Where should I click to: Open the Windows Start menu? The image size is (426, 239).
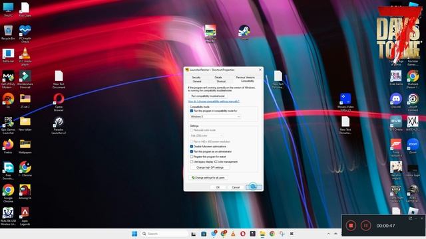(x=134, y=234)
